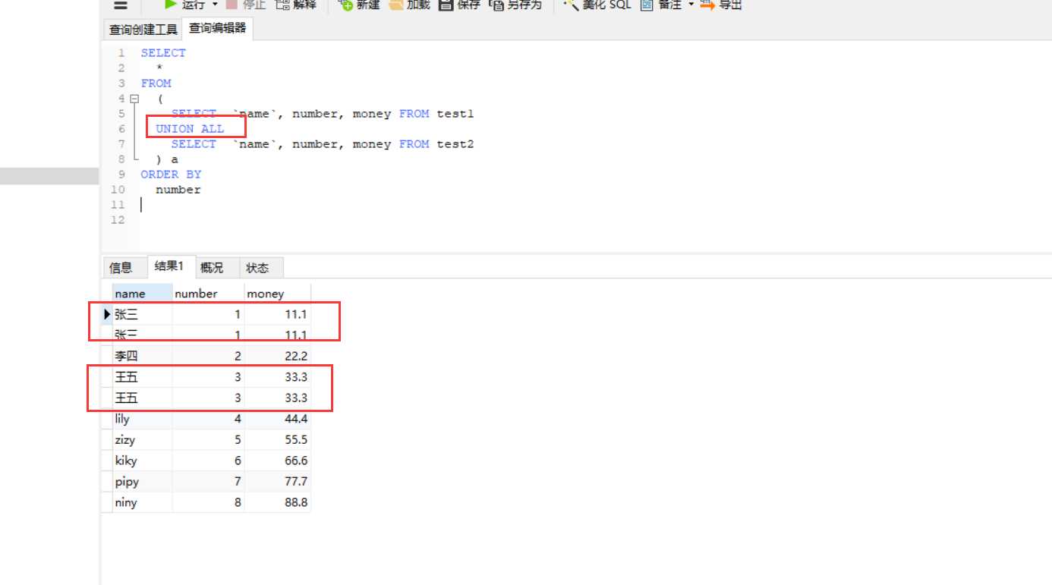This screenshot has width=1052, height=585.
Task: Click number cell in 李四 row
Action: [208, 356]
